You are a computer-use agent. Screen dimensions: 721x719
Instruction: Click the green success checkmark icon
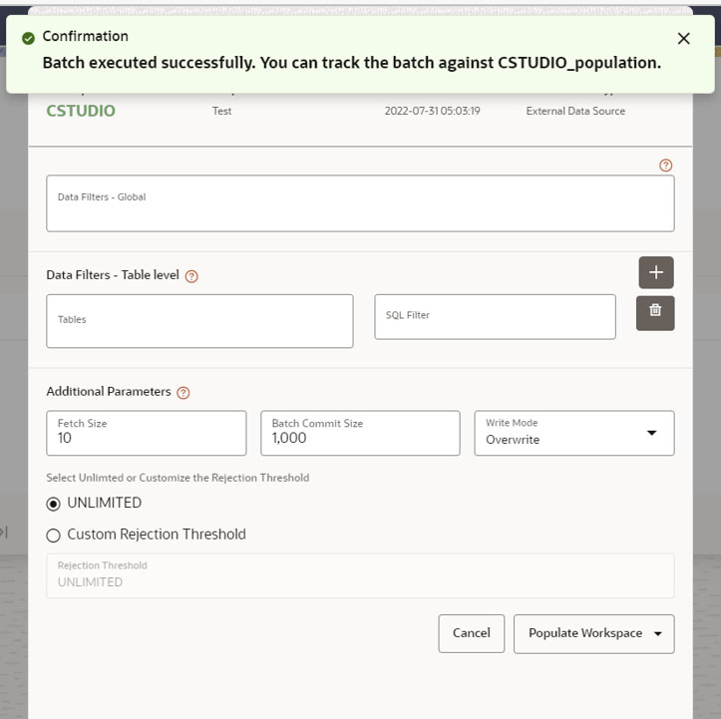click(29, 38)
